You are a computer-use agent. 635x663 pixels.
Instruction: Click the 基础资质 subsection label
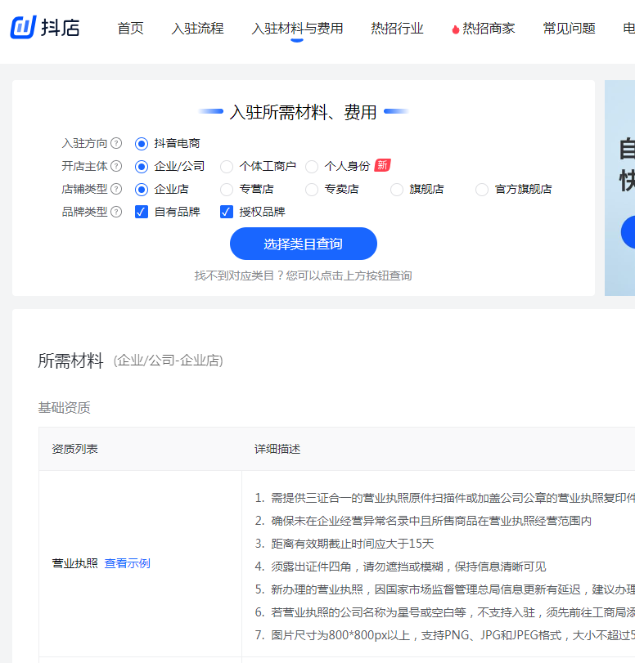click(x=65, y=408)
